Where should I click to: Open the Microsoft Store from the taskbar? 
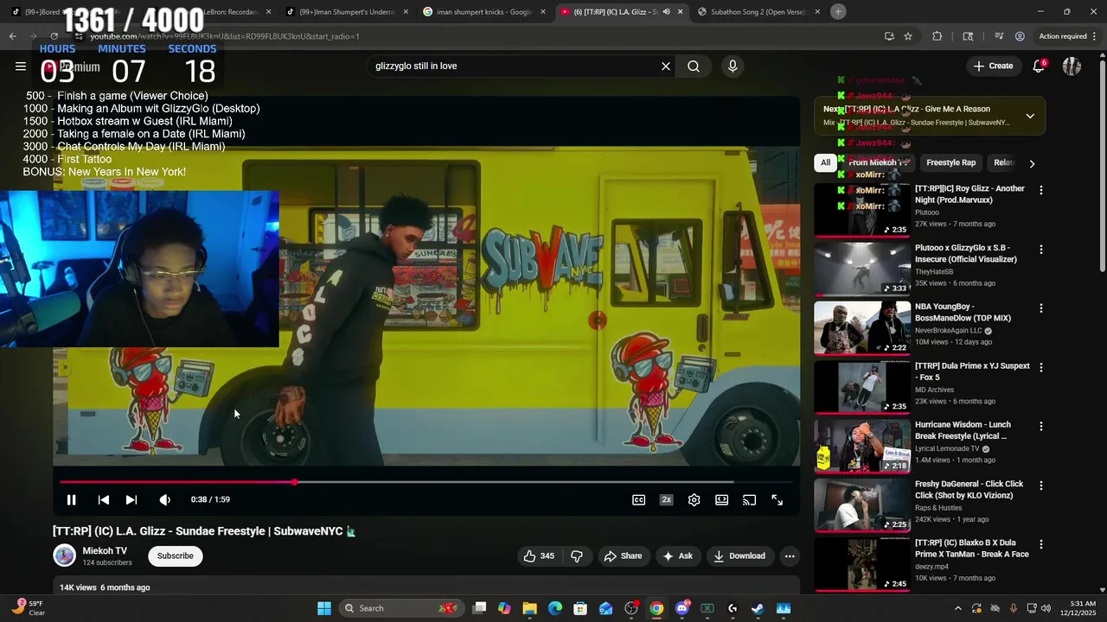click(x=580, y=608)
